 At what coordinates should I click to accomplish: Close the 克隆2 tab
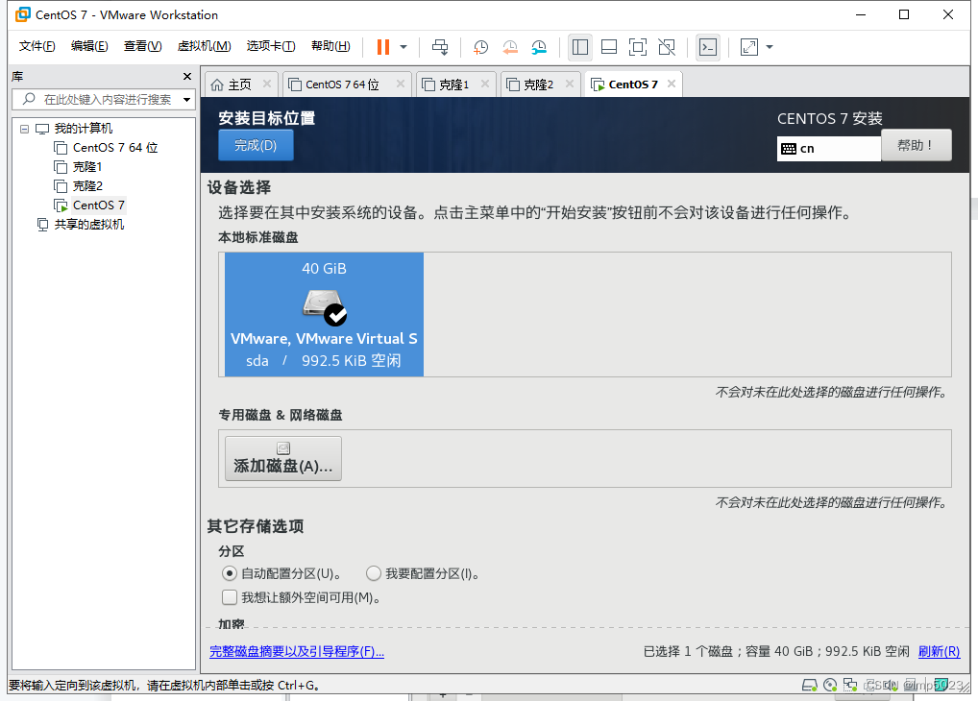570,84
